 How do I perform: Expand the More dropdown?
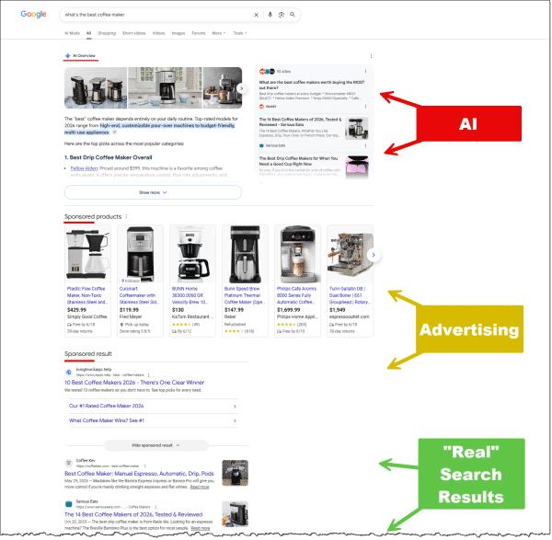[219, 33]
